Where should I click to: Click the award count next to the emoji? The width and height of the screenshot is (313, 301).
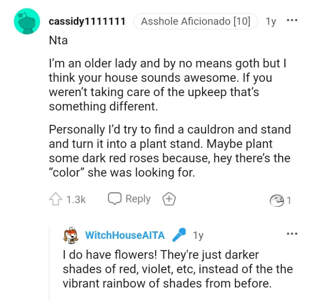[289, 201]
